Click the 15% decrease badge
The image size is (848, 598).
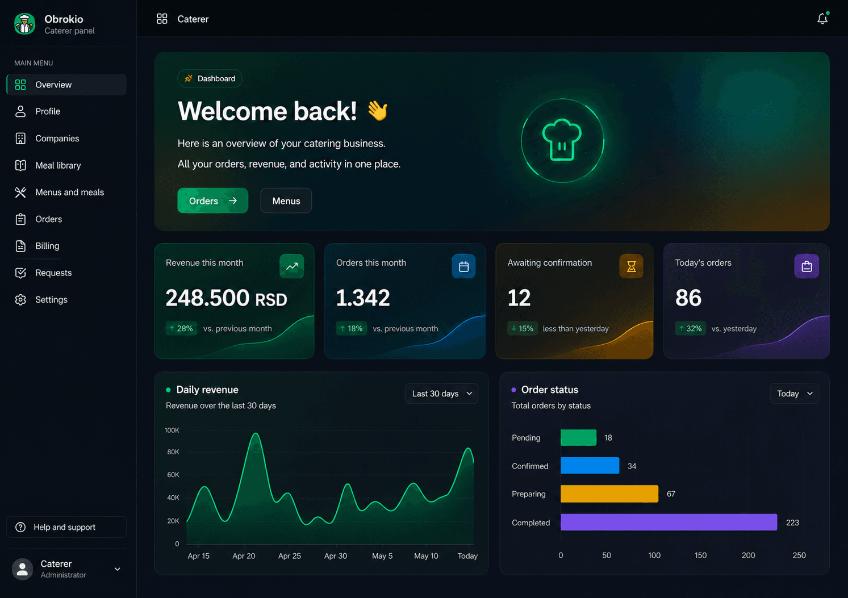click(522, 328)
